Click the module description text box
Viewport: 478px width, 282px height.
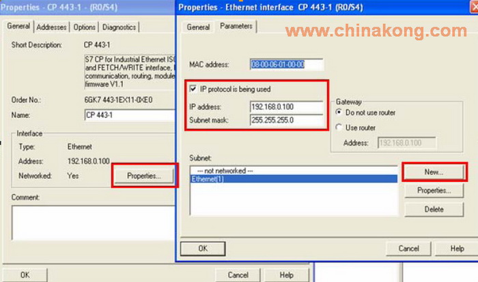(x=130, y=72)
